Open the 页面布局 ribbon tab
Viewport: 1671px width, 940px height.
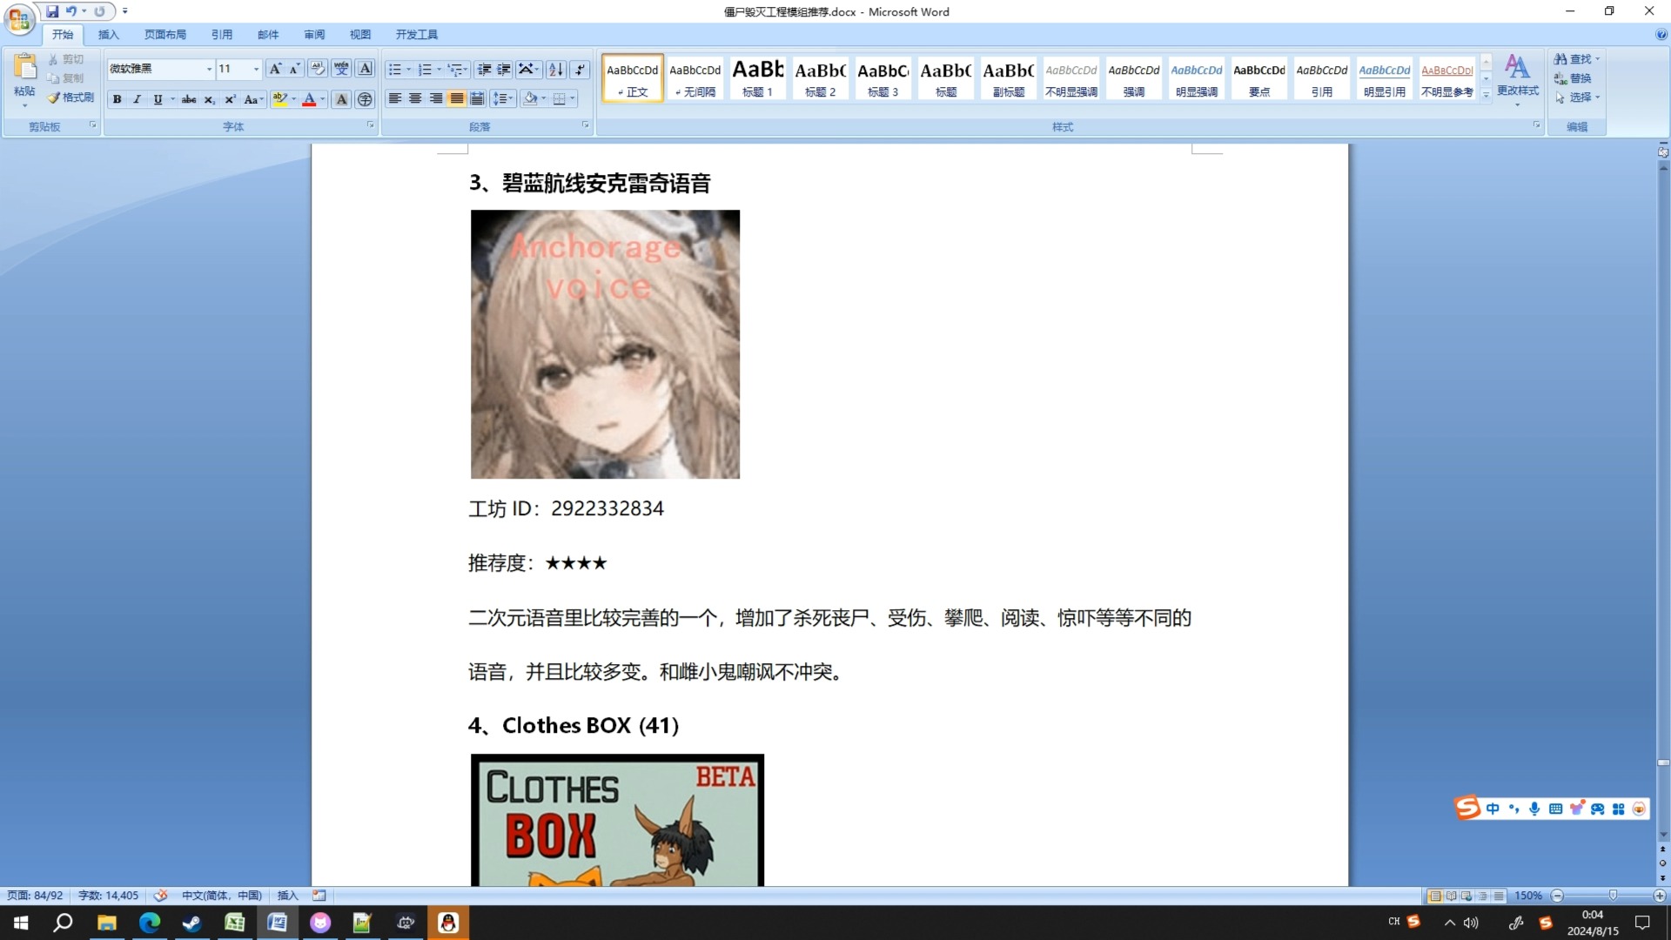165,35
